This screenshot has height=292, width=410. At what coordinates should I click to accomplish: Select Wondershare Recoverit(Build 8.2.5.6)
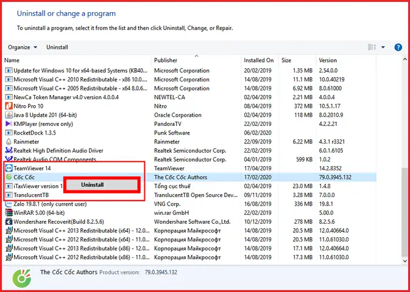click(x=58, y=222)
